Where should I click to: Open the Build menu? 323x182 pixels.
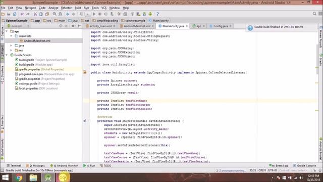click(78, 8)
